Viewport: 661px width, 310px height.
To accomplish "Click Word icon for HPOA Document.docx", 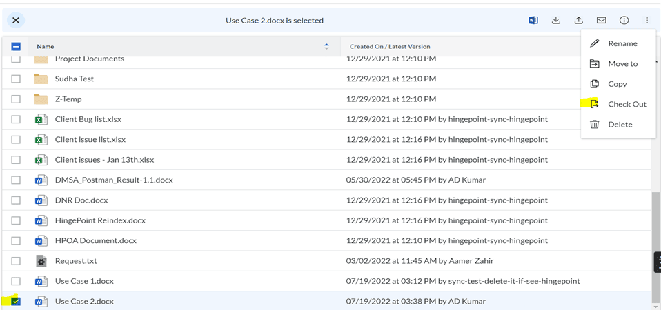I will [x=41, y=241].
